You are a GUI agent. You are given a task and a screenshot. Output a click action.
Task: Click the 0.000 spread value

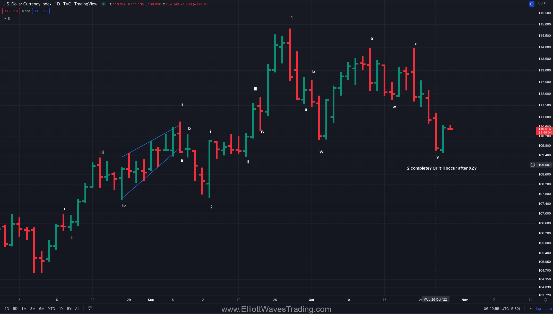[26, 11]
